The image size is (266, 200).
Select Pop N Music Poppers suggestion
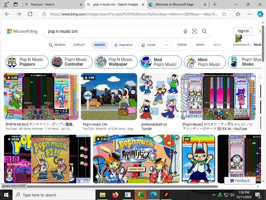pos(27,62)
